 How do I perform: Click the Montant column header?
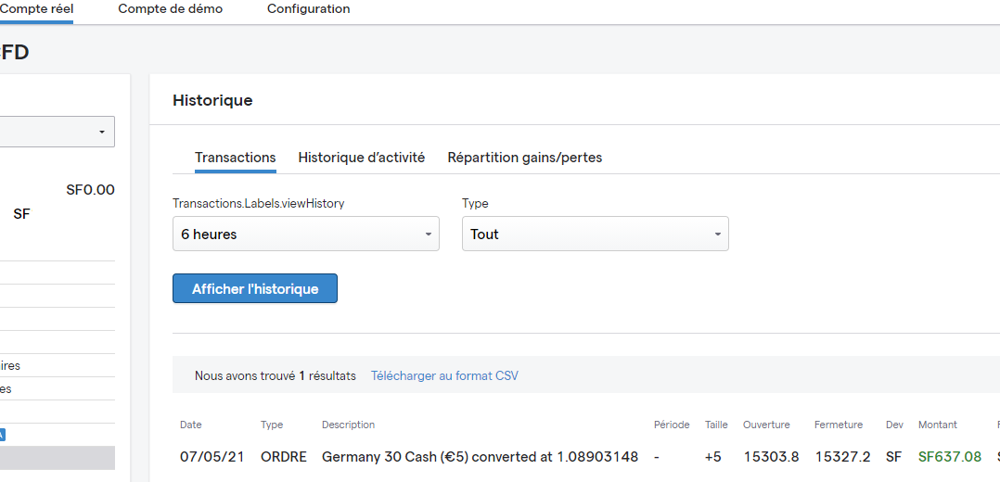tap(937, 425)
